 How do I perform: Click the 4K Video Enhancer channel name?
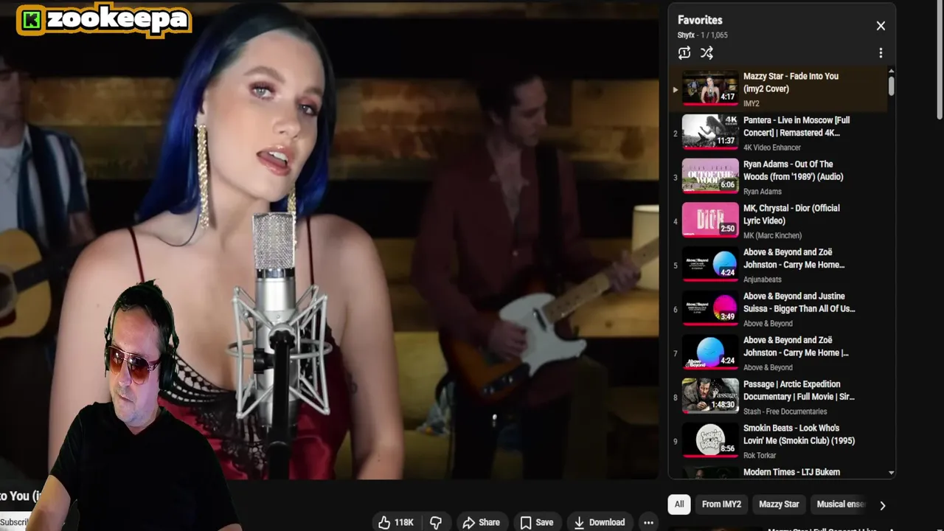pos(771,147)
